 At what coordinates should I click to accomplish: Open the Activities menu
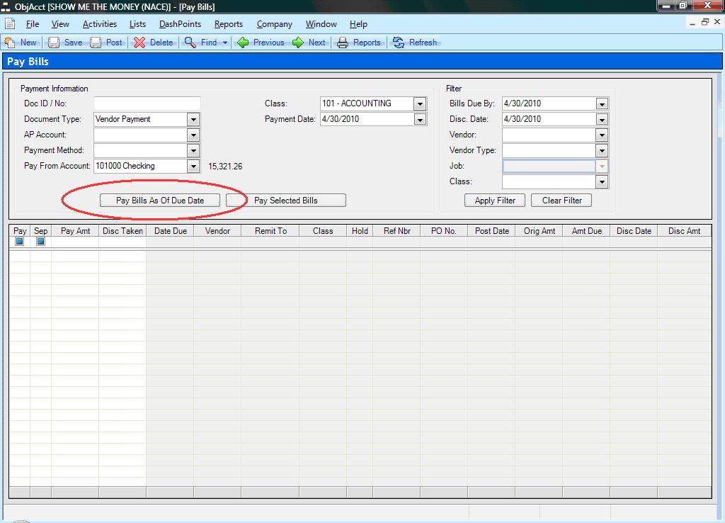pyautogui.click(x=100, y=24)
